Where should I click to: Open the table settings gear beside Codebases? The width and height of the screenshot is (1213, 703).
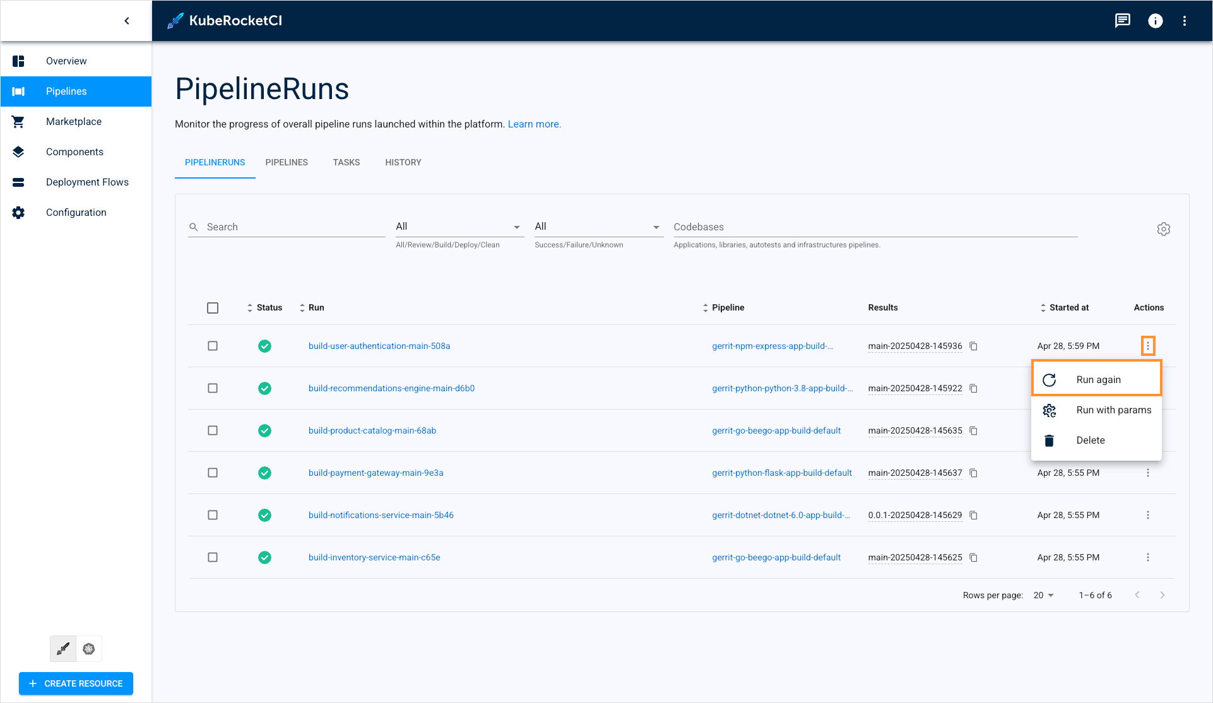pos(1164,228)
